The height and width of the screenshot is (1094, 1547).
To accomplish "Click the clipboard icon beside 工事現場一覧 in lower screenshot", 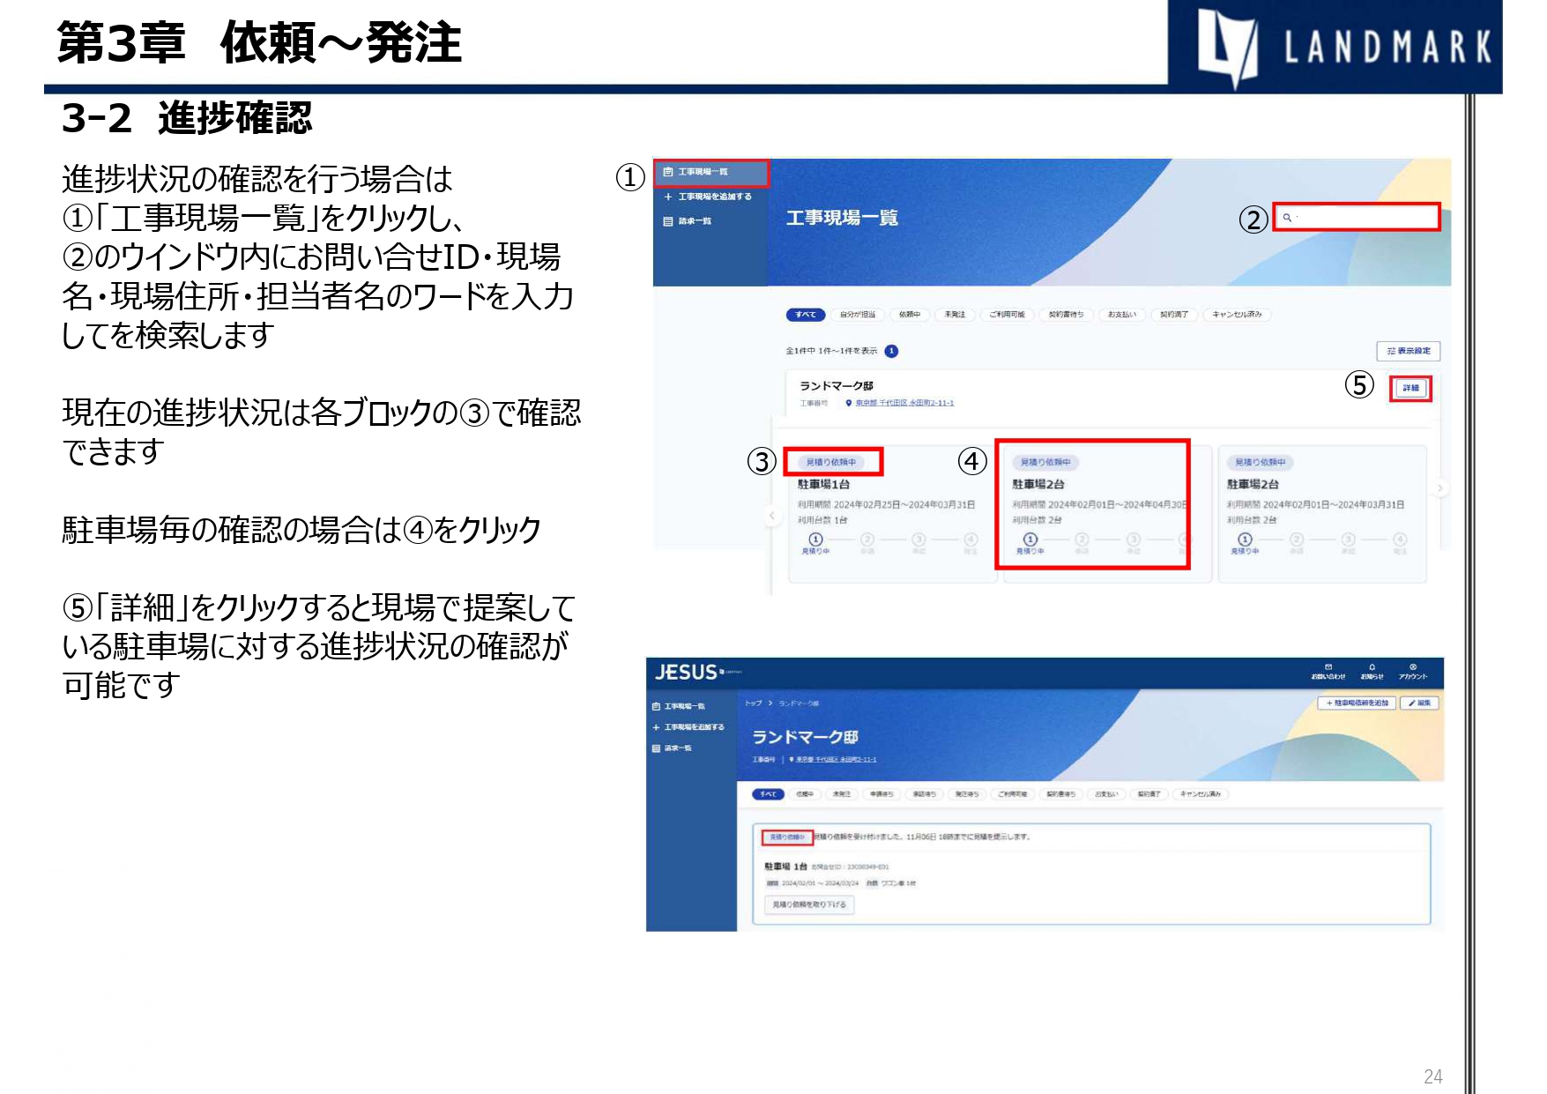I will click(657, 706).
